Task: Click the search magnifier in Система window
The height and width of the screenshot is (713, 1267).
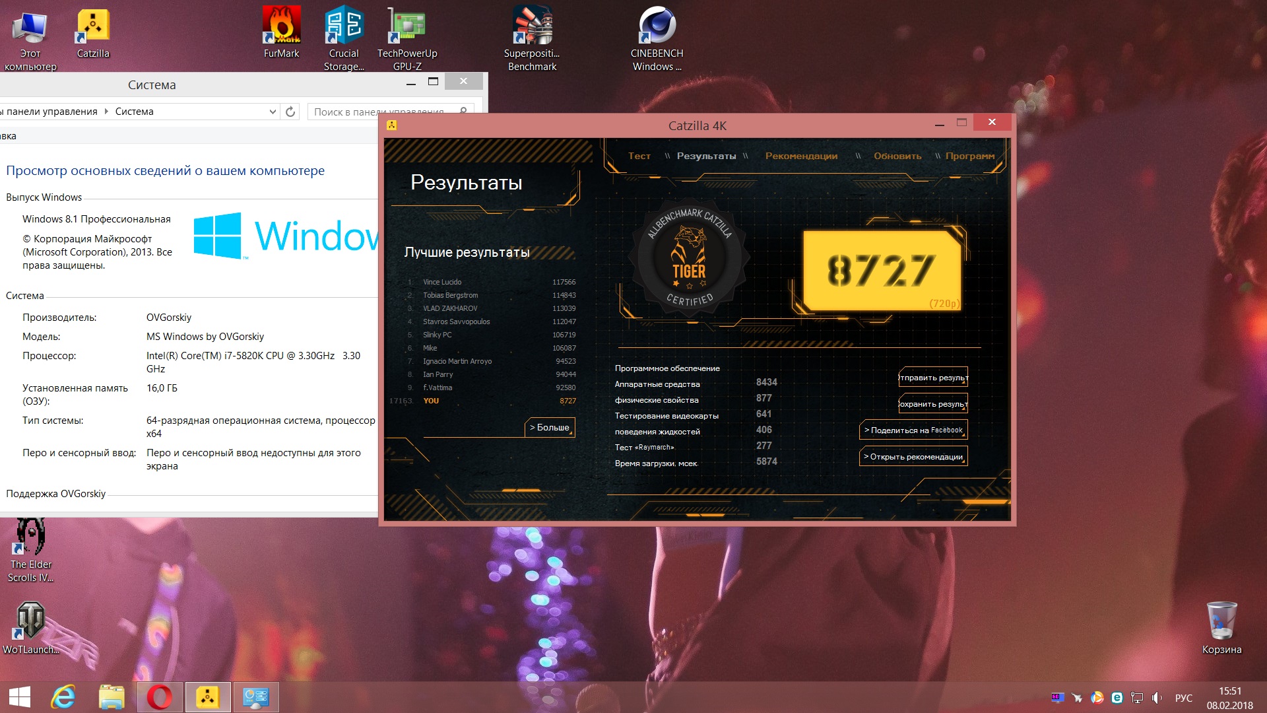Action: (463, 112)
